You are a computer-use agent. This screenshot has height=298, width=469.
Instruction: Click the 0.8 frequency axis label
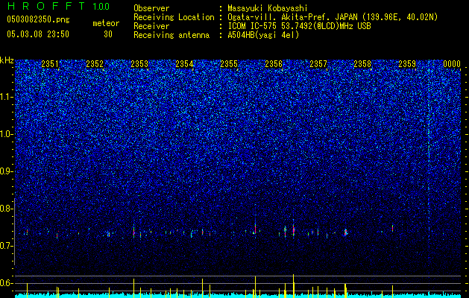[7, 209]
